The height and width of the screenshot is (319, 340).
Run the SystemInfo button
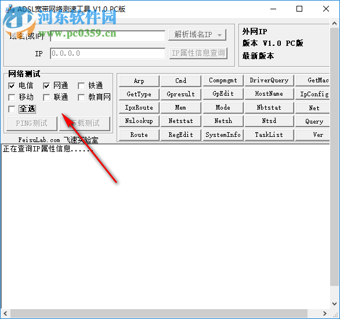pos(223,135)
